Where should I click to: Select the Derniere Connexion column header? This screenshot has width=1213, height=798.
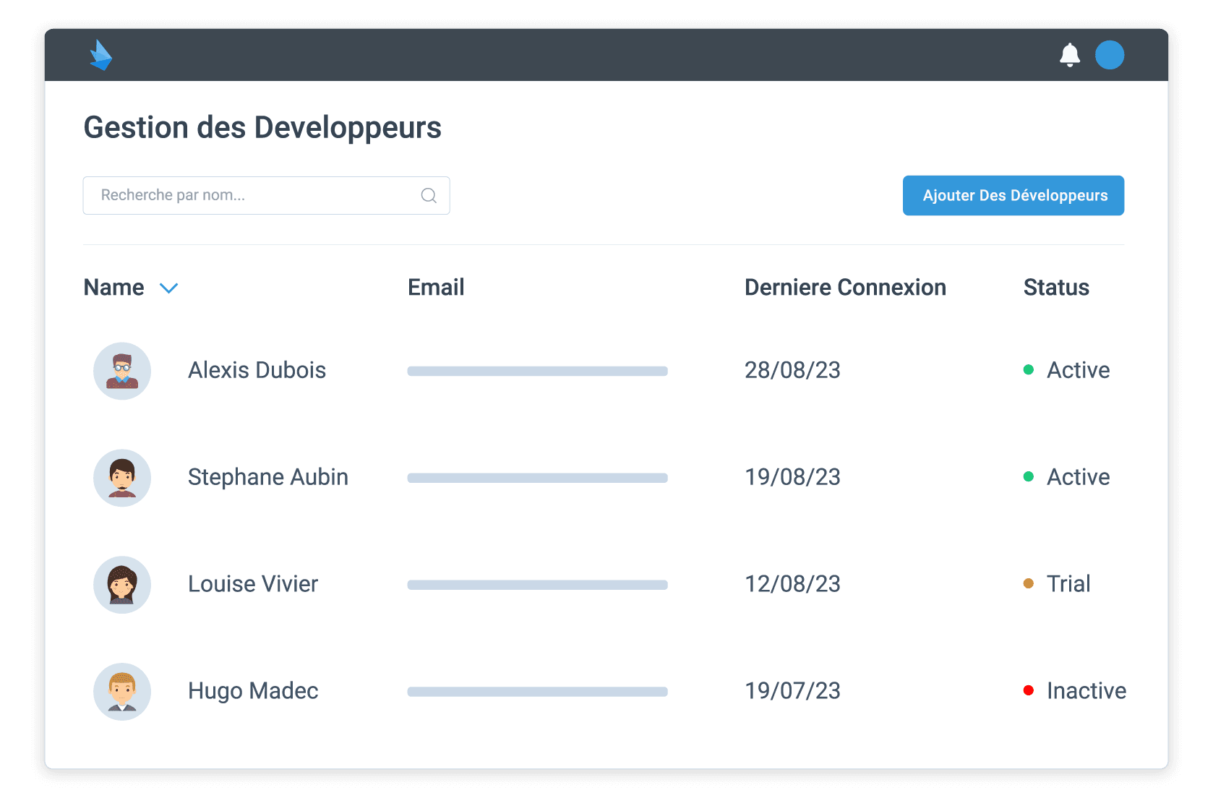point(844,287)
